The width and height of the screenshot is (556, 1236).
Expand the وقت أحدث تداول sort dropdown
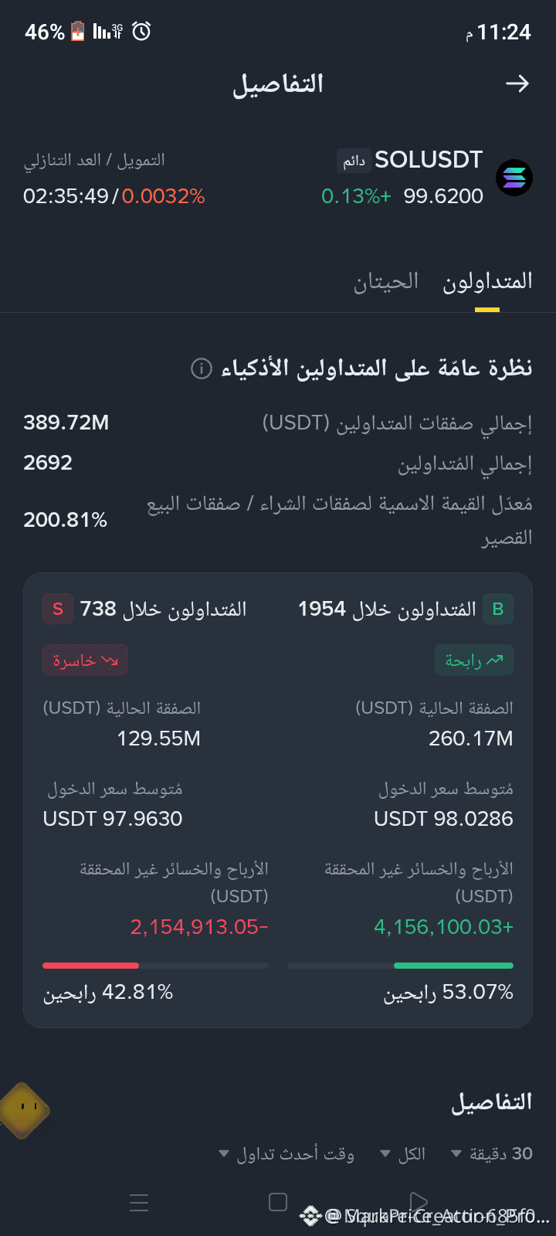coord(286,1153)
